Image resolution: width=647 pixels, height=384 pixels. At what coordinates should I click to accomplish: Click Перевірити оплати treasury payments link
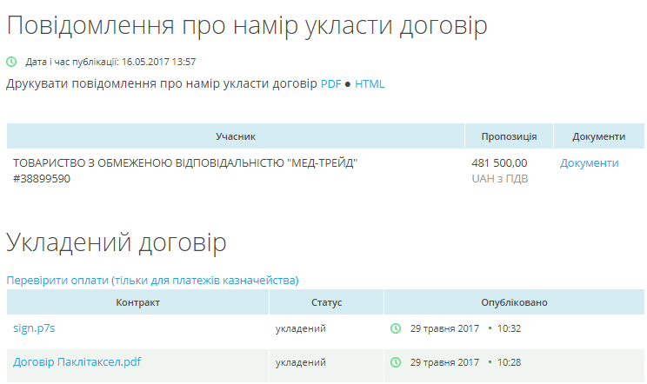tap(152, 280)
